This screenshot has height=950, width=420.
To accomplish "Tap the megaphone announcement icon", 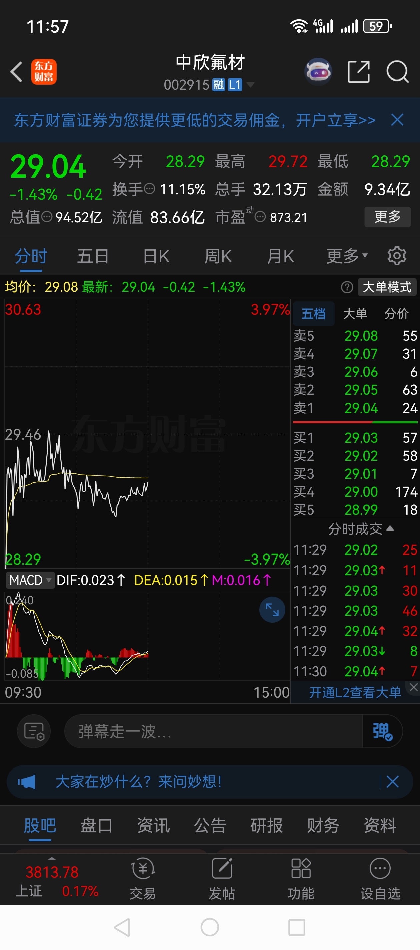I will pos(27,782).
